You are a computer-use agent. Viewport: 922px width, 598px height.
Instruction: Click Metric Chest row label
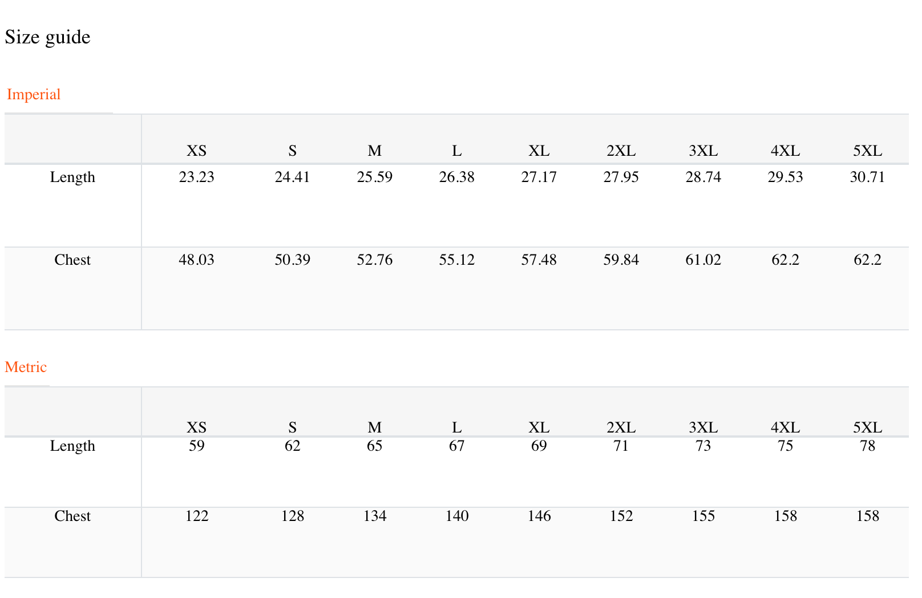point(72,516)
